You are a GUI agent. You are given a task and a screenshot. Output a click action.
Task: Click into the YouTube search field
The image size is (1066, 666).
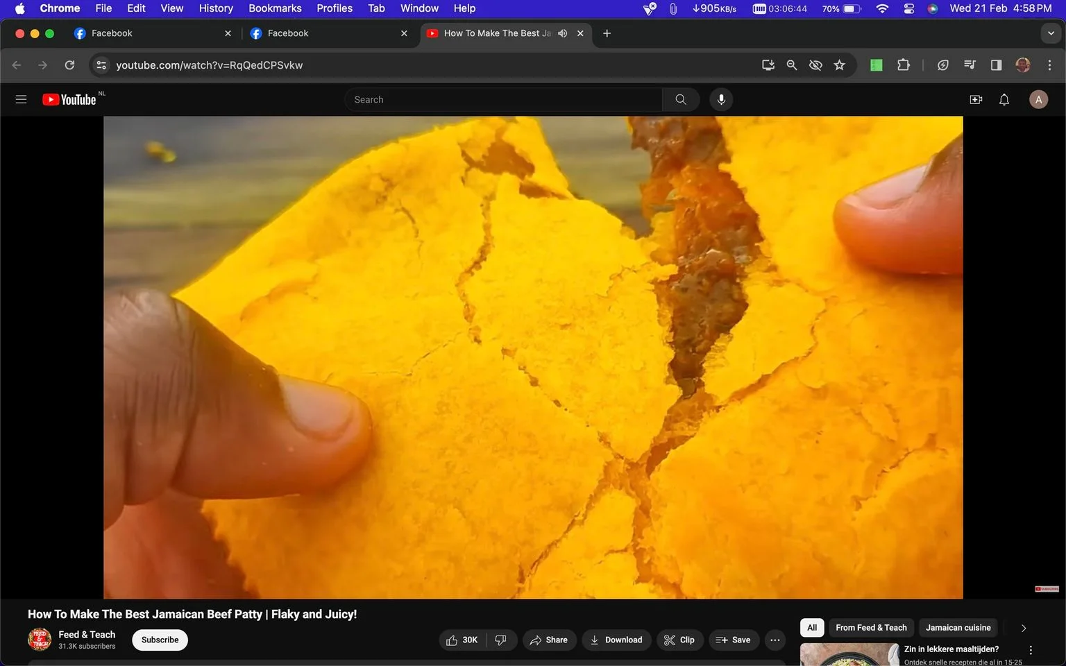[503, 99]
